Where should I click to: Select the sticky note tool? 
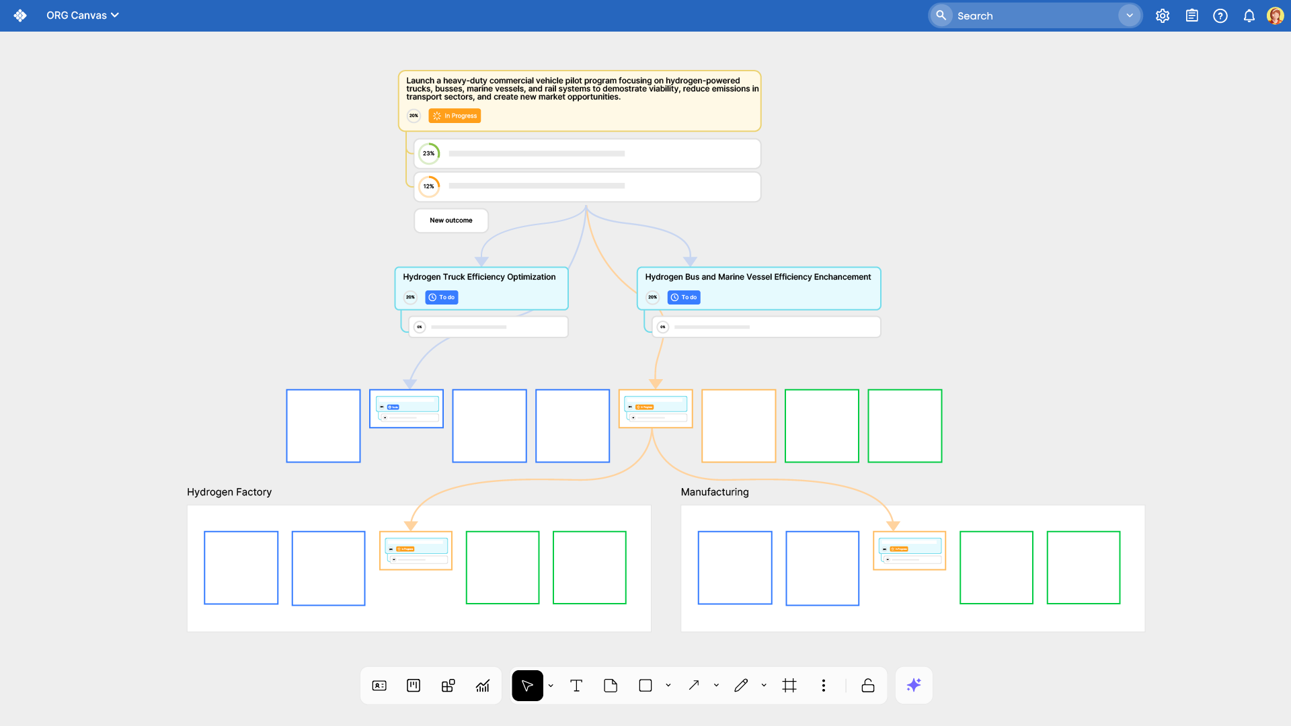[611, 686]
